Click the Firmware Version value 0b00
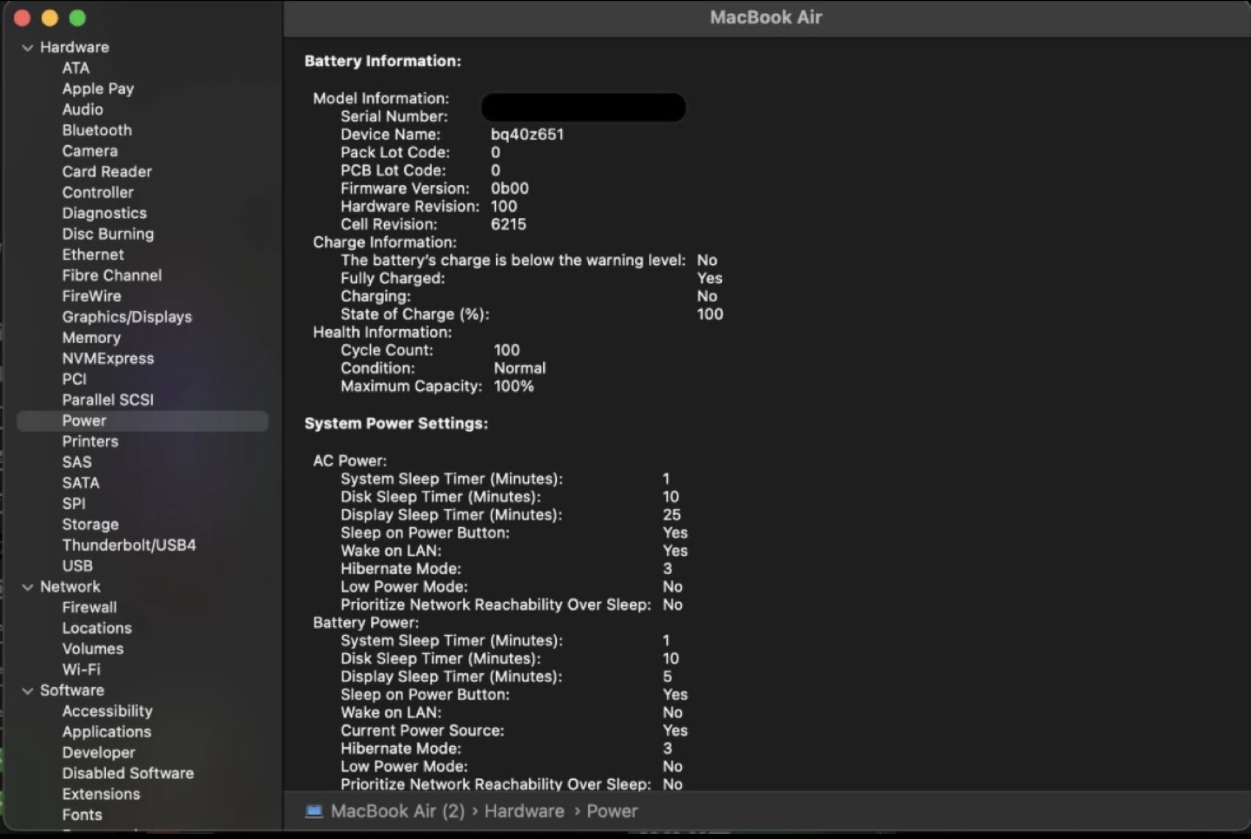The width and height of the screenshot is (1251, 839). tap(510, 188)
